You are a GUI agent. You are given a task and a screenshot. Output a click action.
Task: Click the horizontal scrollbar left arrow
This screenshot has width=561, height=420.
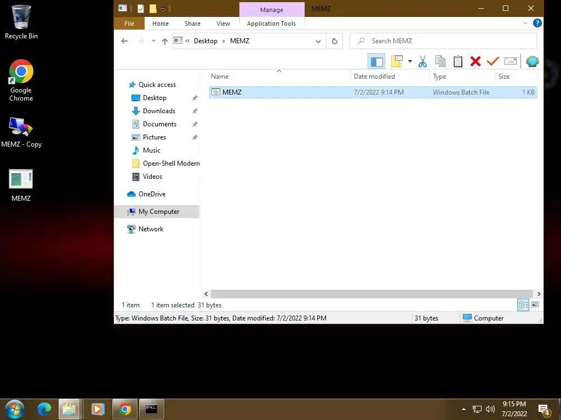pyautogui.click(x=206, y=294)
